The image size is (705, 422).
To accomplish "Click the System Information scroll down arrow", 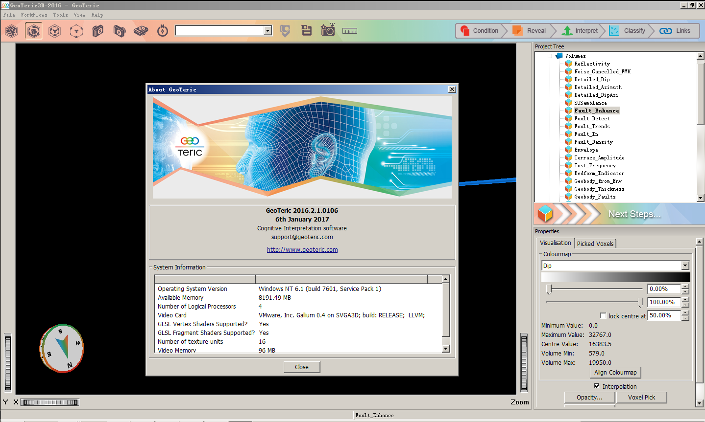I will coord(445,349).
